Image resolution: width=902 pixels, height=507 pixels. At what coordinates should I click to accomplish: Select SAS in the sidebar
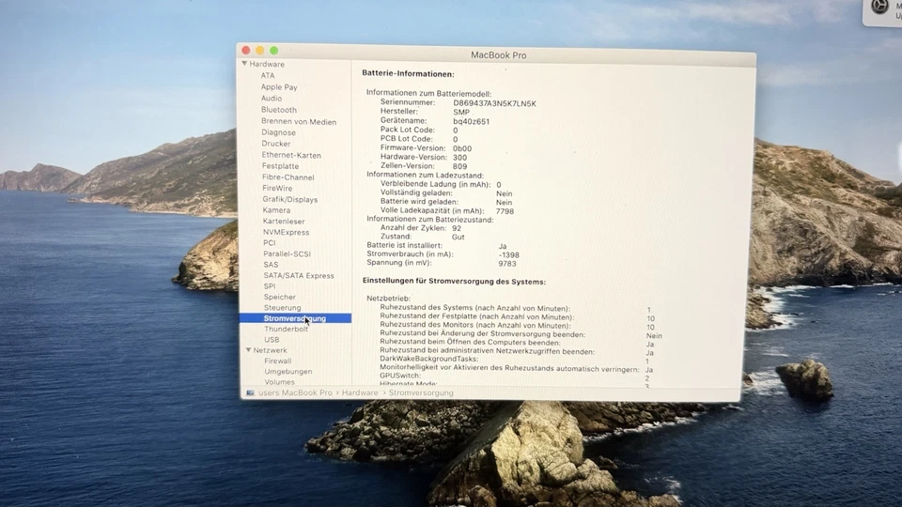pyautogui.click(x=271, y=265)
